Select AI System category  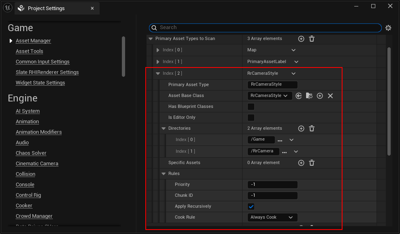tap(28, 111)
